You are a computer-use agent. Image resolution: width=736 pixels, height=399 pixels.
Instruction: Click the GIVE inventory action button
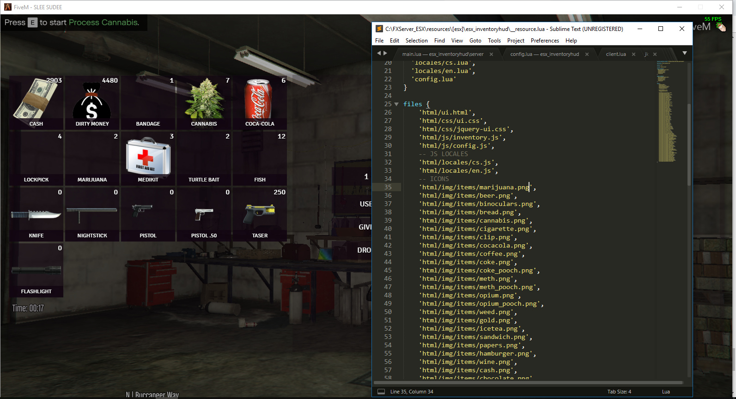365,227
